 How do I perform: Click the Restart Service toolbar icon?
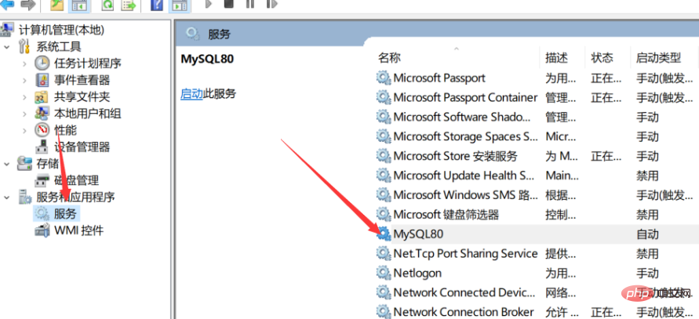pos(271,4)
